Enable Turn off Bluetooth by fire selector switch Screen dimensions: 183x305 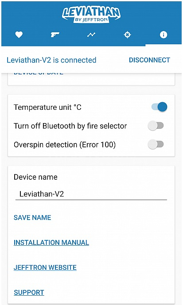pos(156,126)
